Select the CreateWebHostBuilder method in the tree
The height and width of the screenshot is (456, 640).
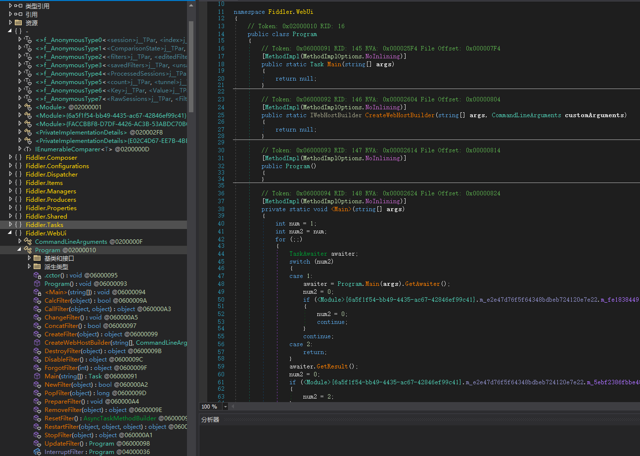(x=116, y=343)
